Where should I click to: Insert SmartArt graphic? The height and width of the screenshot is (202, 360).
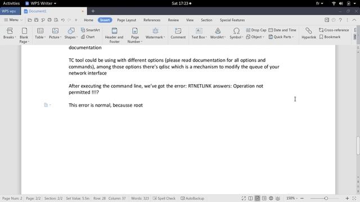coord(90,30)
